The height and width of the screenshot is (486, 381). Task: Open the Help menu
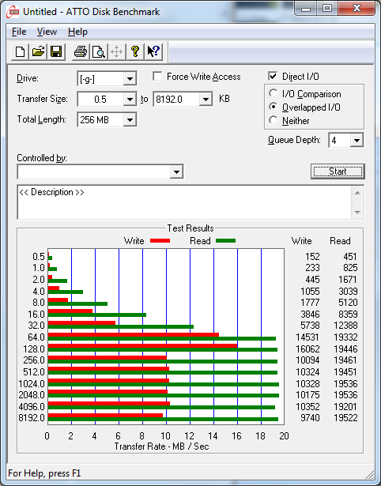(x=77, y=32)
